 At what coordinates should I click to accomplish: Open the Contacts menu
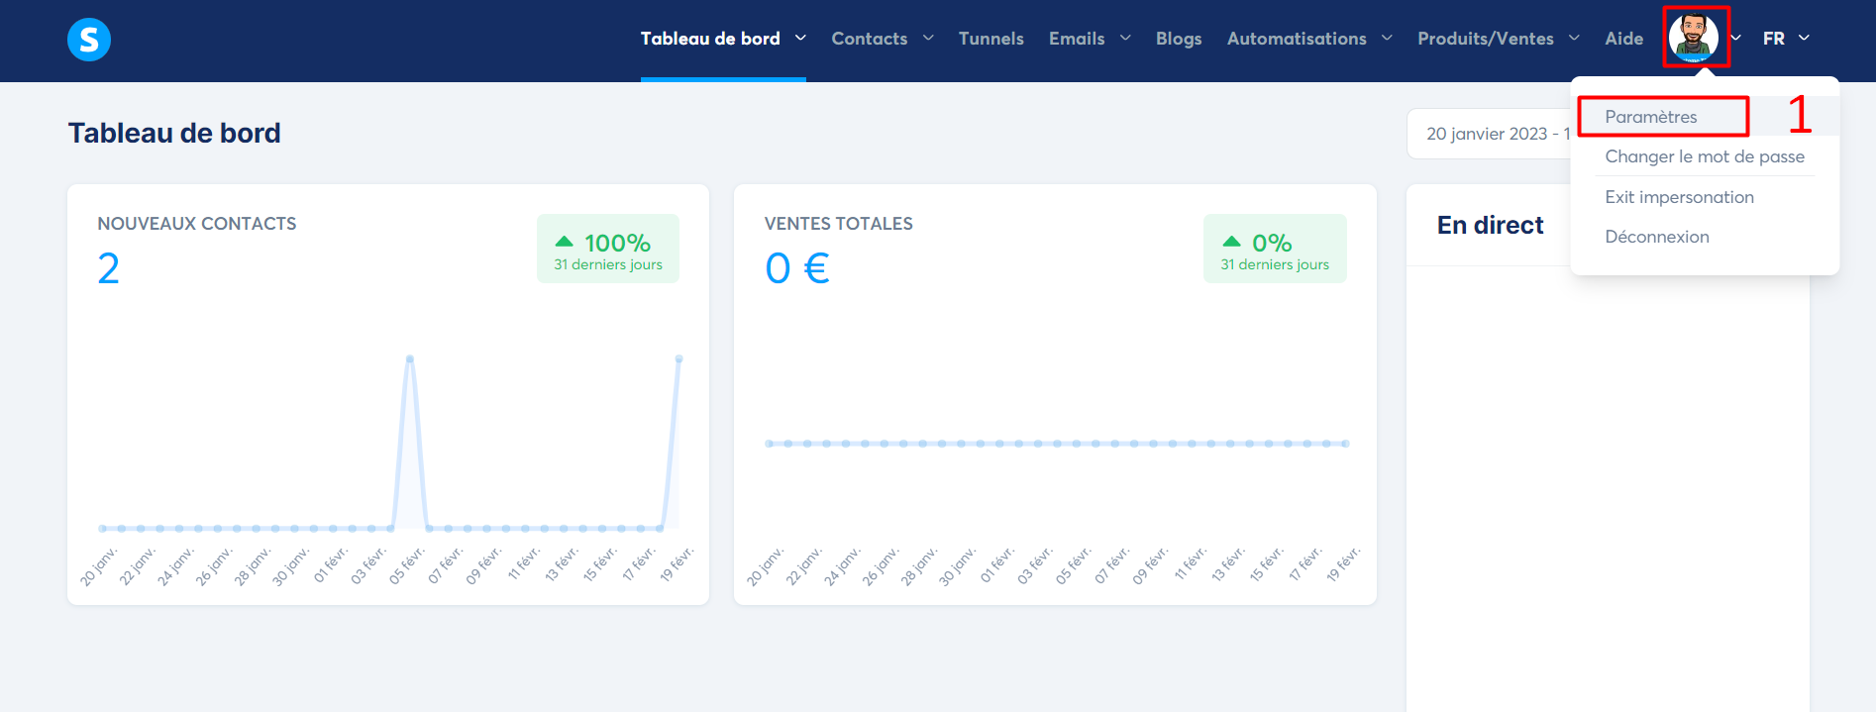pyautogui.click(x=870, y=39)
